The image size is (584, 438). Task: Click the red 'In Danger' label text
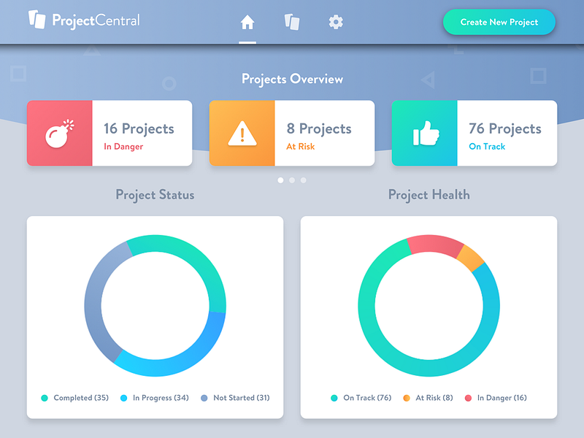tap(123, 147)
